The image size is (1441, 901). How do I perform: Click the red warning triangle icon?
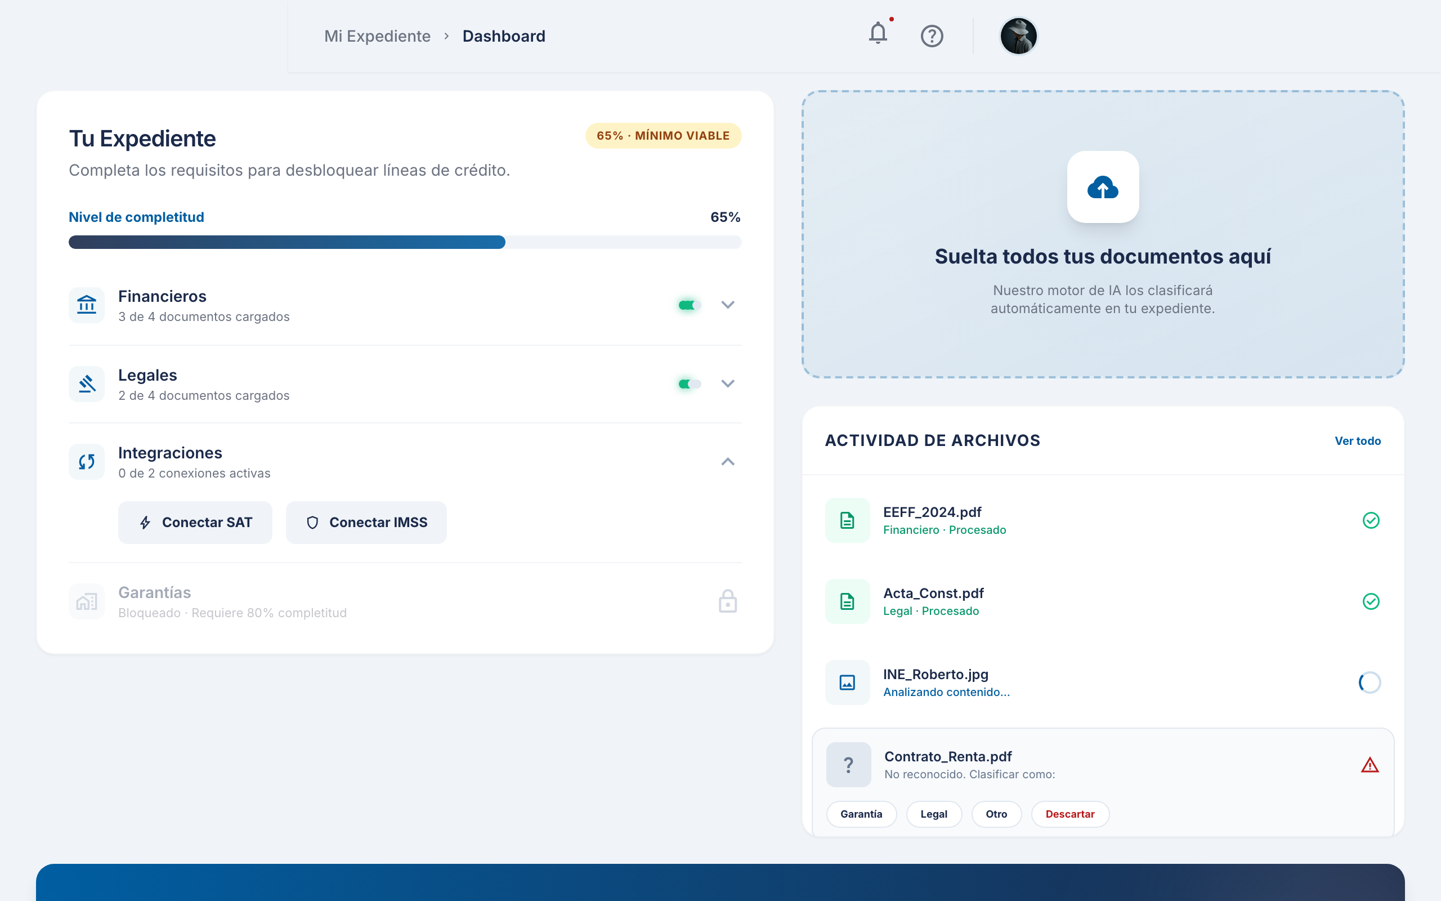[1370, 765]
